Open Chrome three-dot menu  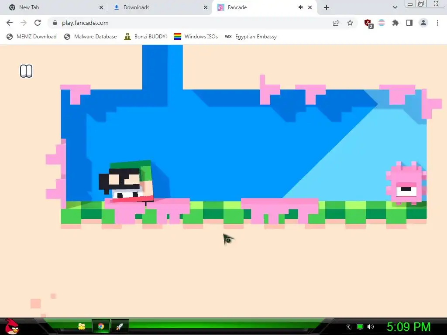point(437,23)
